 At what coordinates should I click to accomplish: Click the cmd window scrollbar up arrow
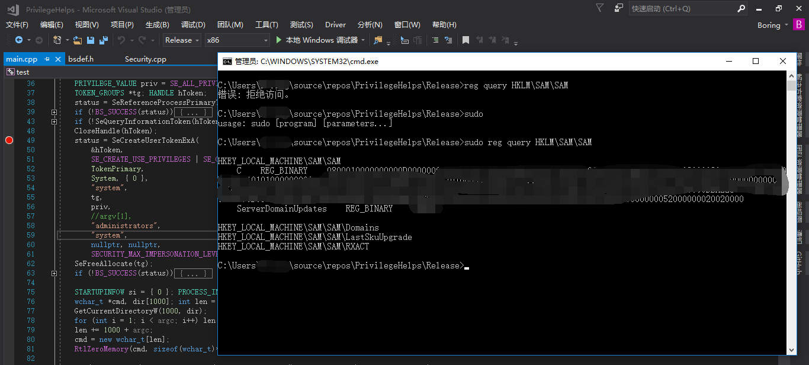click(792, 76)
